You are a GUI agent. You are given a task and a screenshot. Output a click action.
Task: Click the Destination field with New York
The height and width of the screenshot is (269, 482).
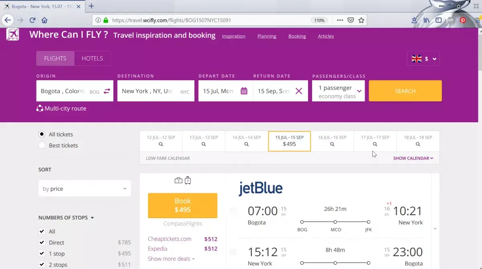click(x=156, y=91)
